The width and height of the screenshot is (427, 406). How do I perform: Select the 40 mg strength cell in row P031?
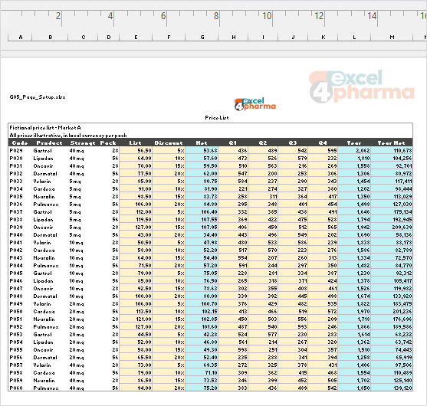click(83, 165)
